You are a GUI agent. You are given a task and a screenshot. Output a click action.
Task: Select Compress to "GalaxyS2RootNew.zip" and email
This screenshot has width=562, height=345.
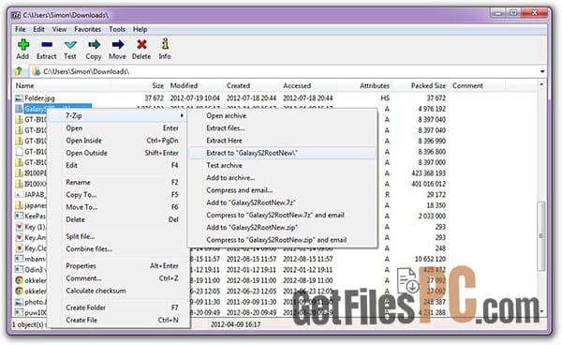[276, 240]
